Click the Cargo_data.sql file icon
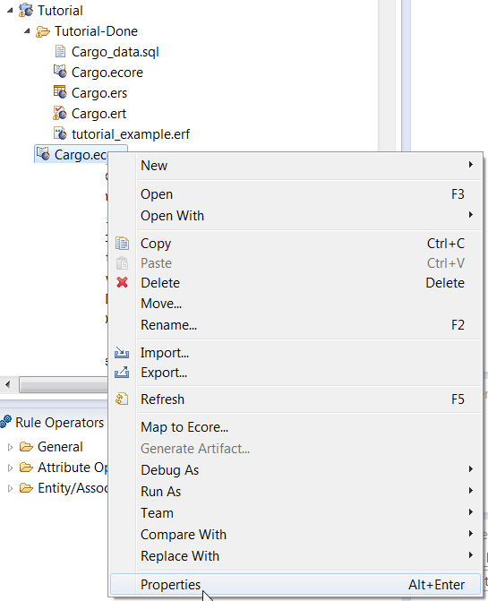 [x=60, y=51]
